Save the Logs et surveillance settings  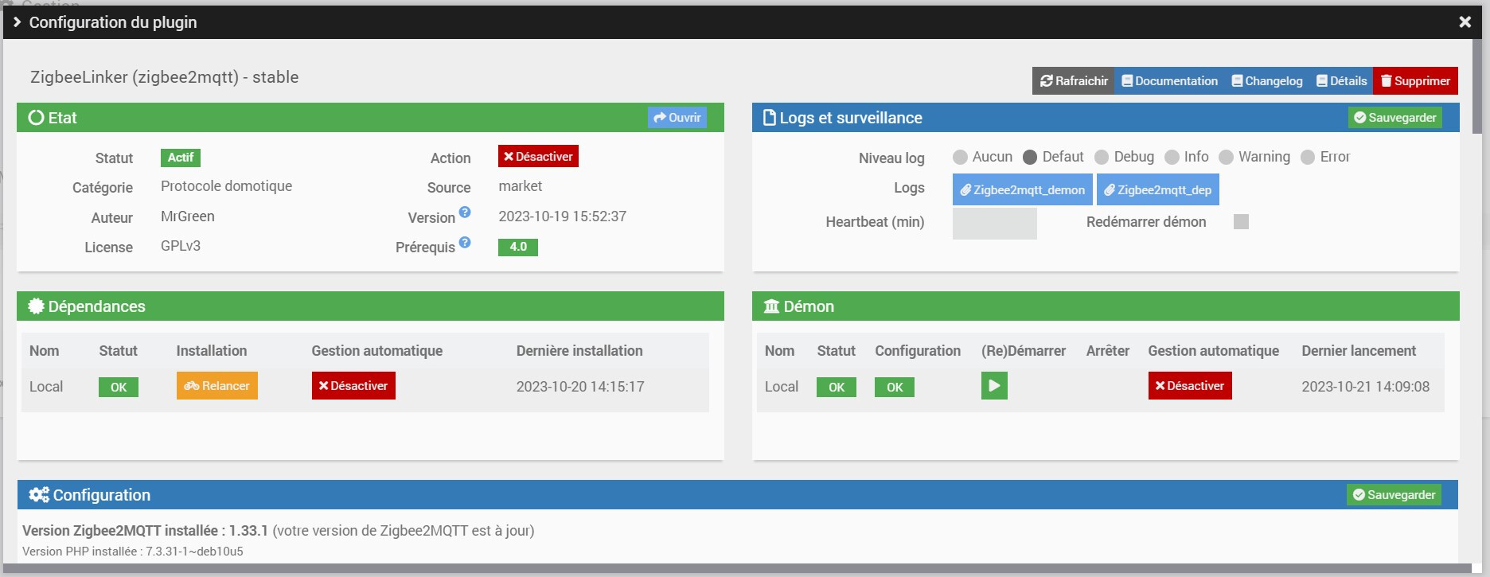tap(1395, 118)
